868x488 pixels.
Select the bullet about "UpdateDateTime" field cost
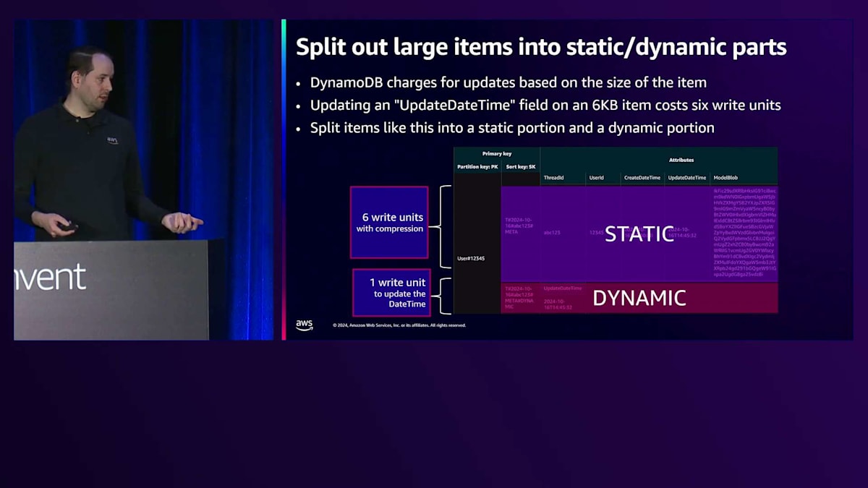[x=545, y=105]
